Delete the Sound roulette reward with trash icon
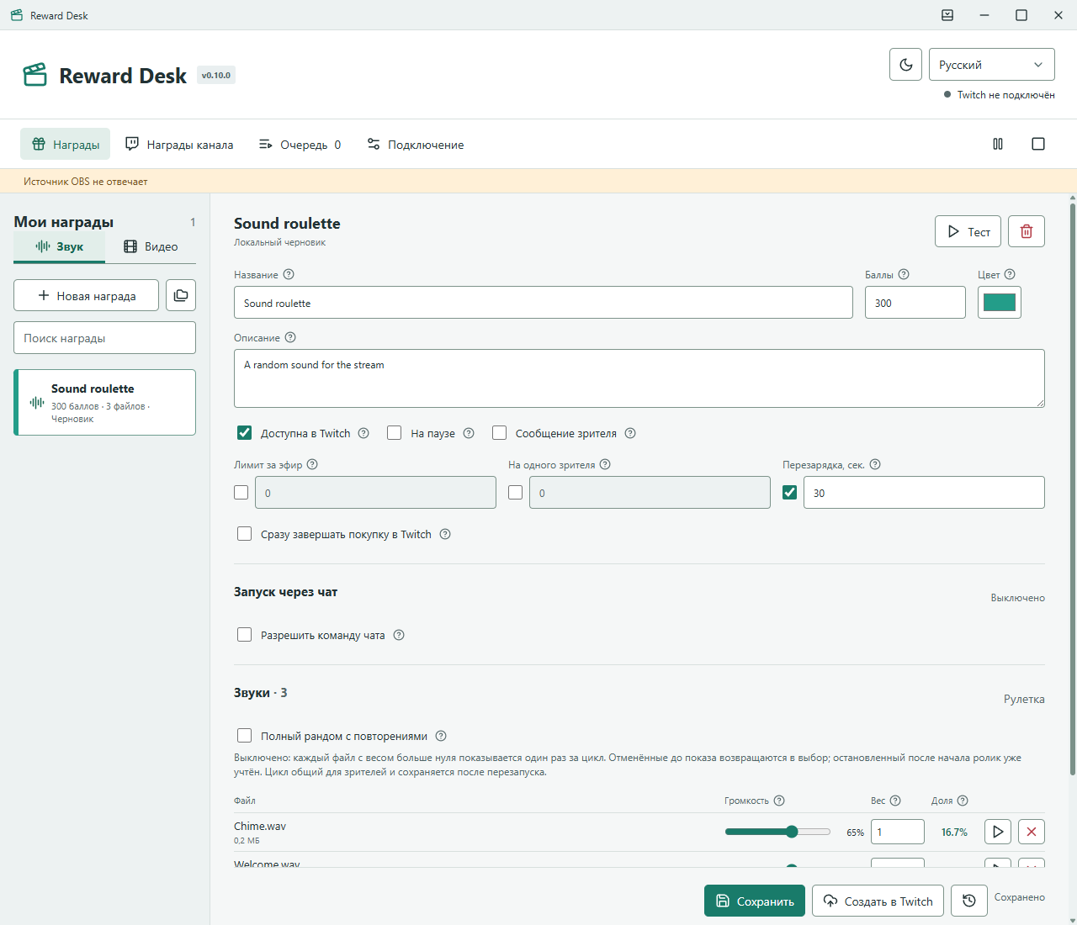Screen dimensions: 1077x925 coord(1027,231)
